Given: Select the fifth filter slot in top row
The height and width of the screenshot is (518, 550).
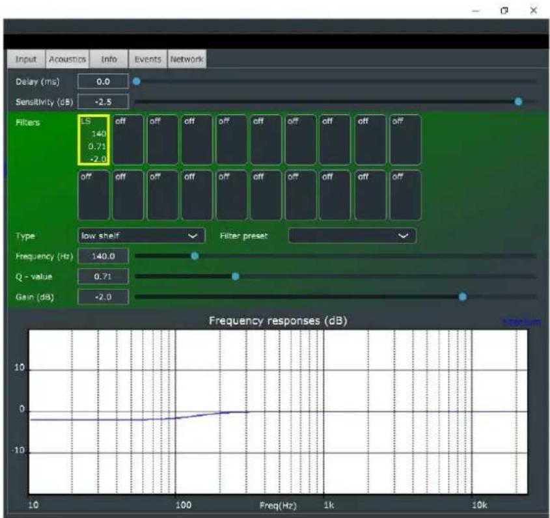Looking at the screenshot, I should click(232, 140).
